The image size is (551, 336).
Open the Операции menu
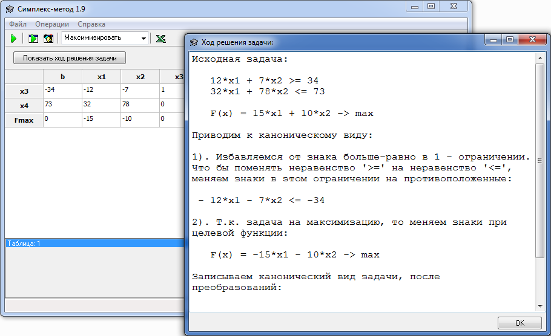pyautogui.click(x=52, y=24)
